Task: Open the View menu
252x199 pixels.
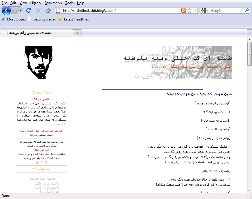Action: (x=23, y=3)
